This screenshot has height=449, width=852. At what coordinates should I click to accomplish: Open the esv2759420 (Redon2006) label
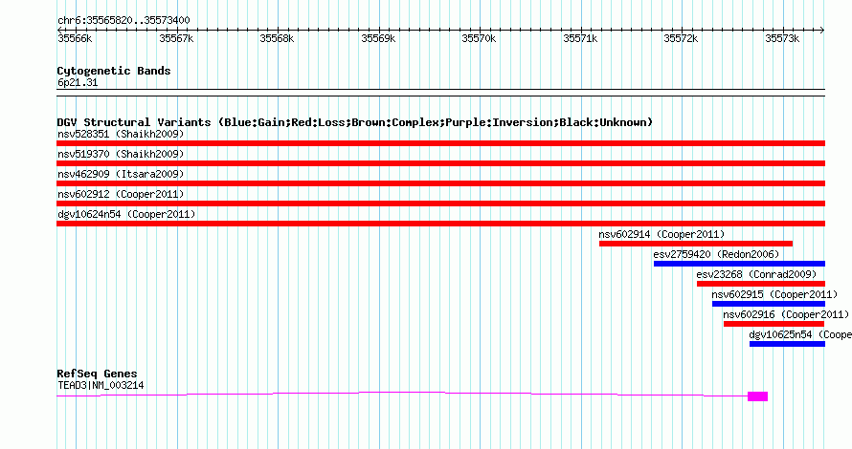pyautogui.click(x=716, y=254)
